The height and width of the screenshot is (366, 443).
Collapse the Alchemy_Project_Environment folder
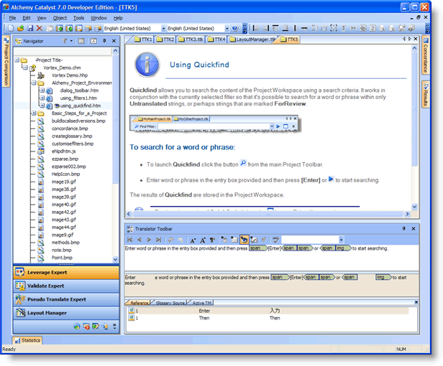point(34,83)
